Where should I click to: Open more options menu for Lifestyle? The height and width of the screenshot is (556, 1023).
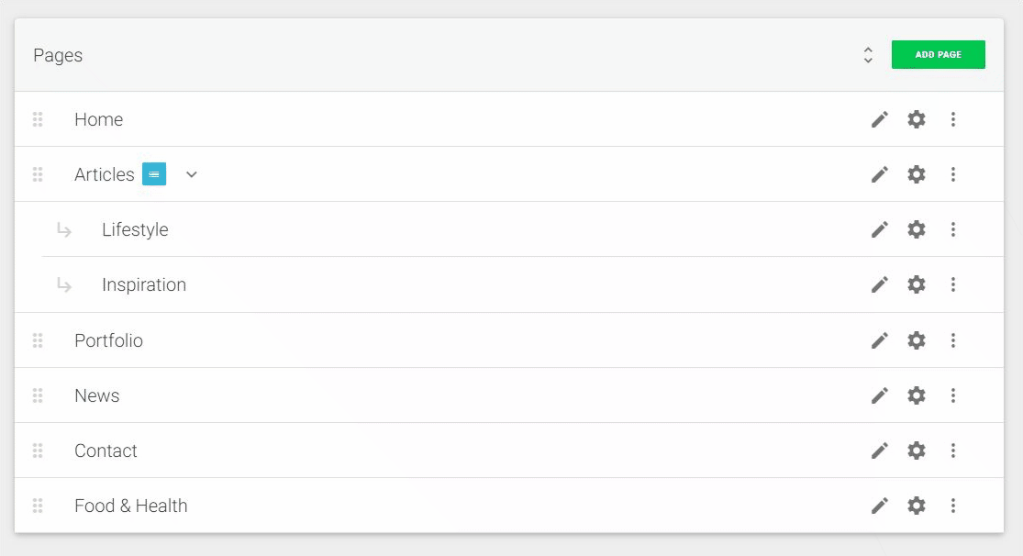coord(953,229)
